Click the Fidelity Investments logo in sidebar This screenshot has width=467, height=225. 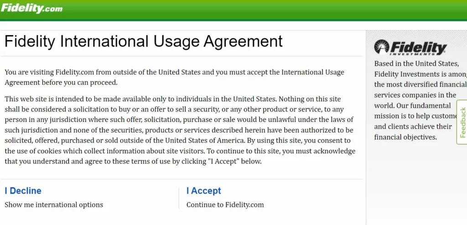pyautogui.click(x=410, y=47)
